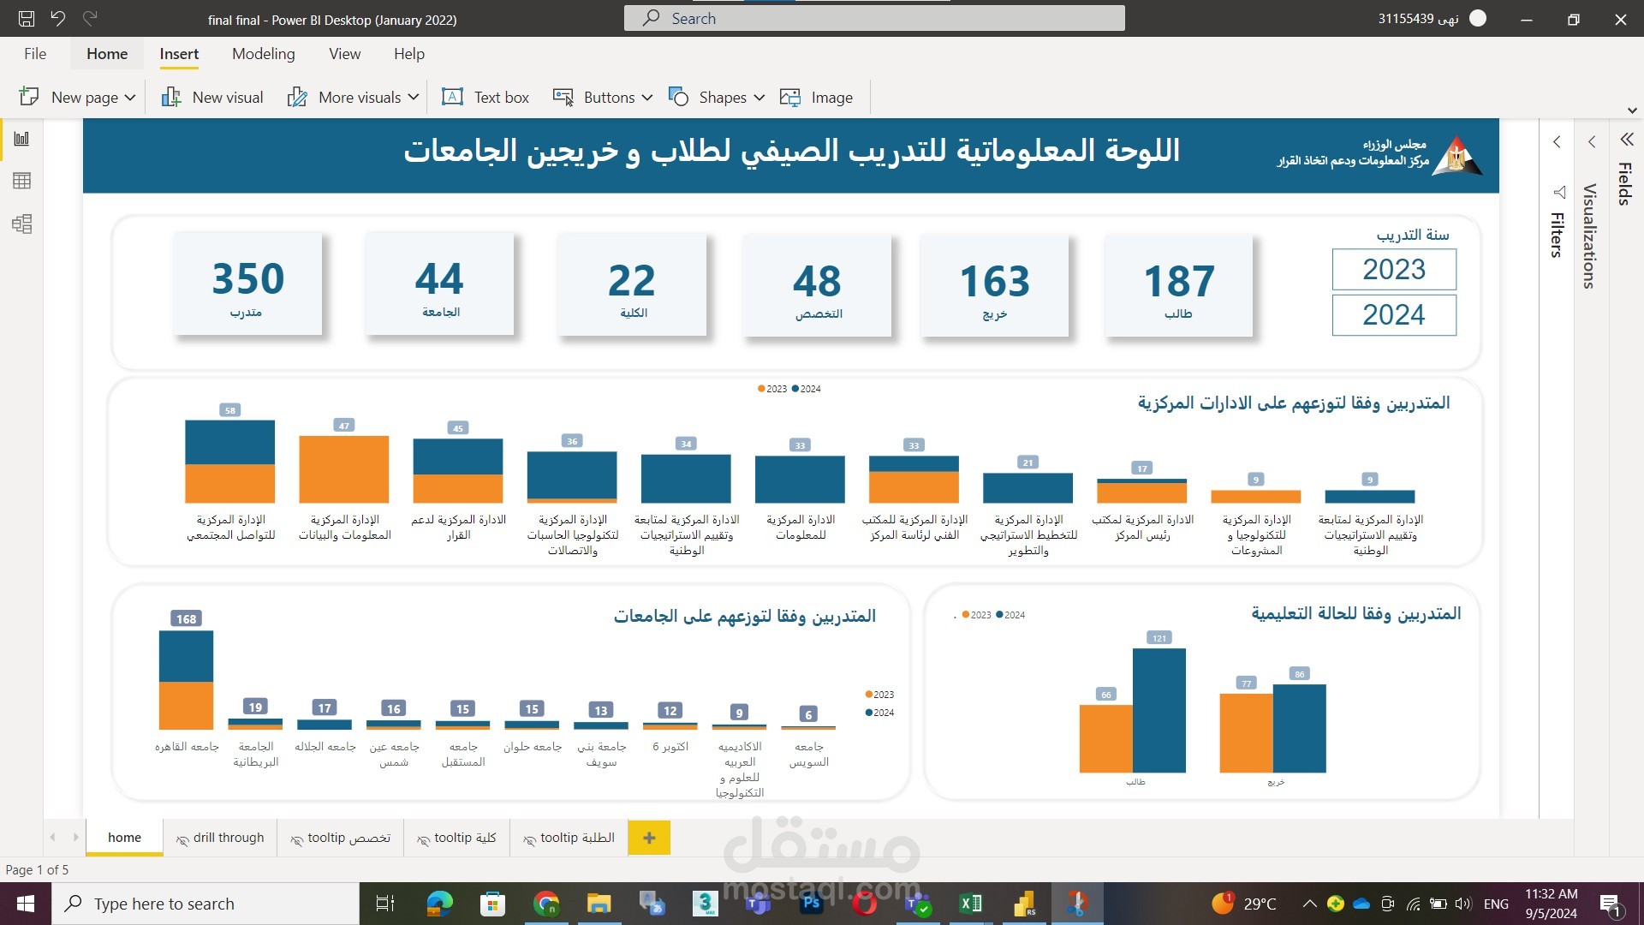Collapse the Fields pane
The image size is (1644, 925).
(x=1625, y=139)
